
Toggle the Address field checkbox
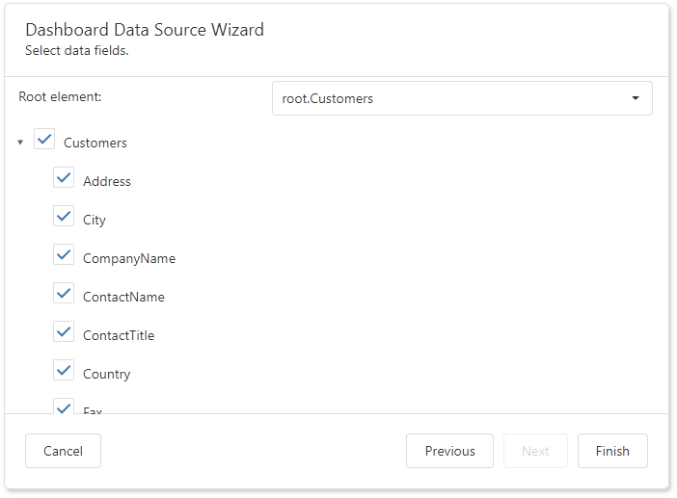pos(64,178)
